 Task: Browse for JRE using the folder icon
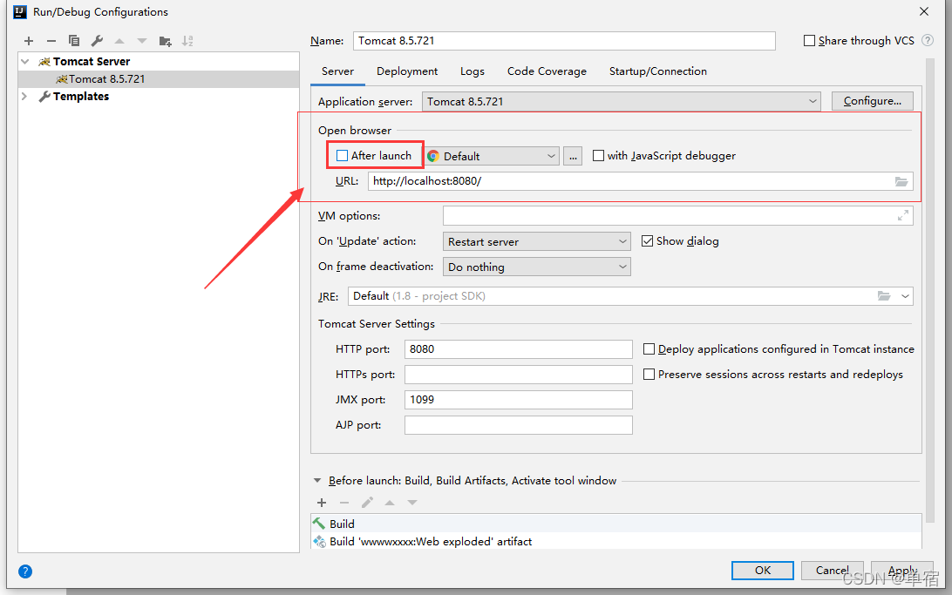[x=884, y=296]
